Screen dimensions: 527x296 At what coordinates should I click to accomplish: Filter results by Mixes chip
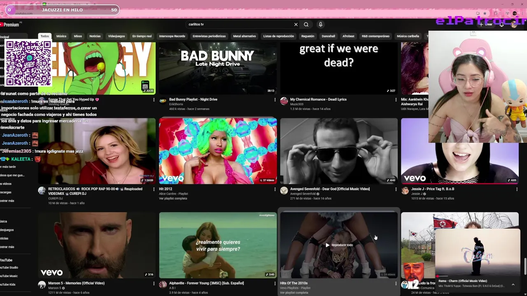[78, 36]
